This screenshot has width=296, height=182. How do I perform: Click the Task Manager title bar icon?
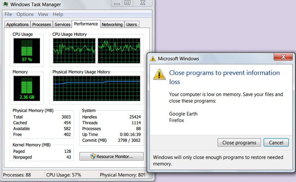click(6, 4)
